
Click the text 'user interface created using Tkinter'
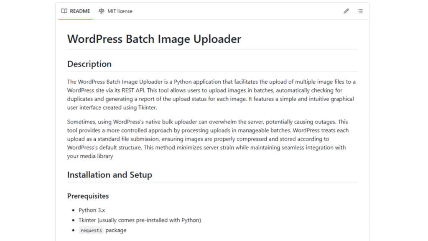112,108
